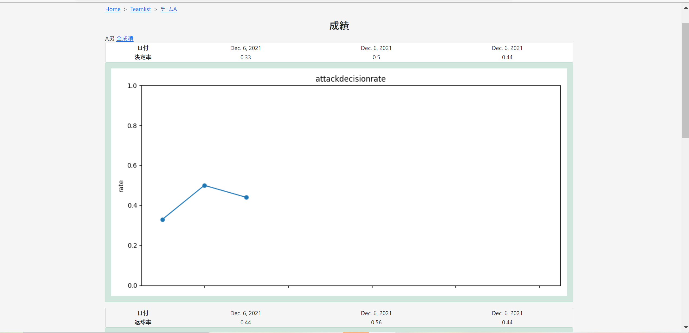Click the vertical scrollbar thumb
689x333 pixels.
pyautogui.click(x=685, y=81)
